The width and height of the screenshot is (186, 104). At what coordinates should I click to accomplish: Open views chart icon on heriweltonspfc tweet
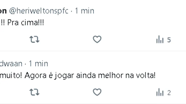[160, 40]
